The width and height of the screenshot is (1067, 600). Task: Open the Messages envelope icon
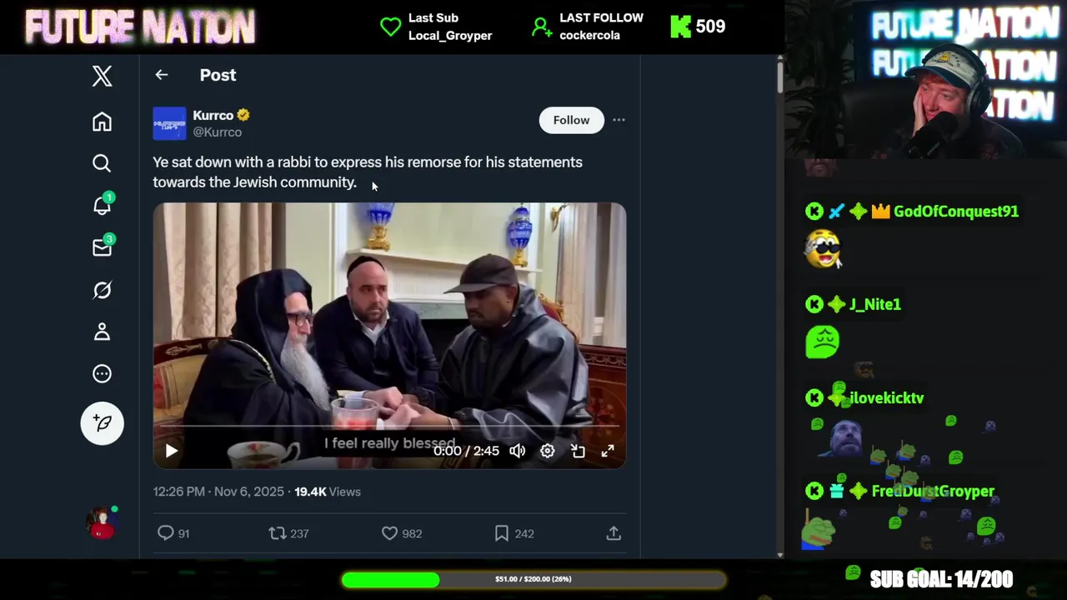coord(102,247)
